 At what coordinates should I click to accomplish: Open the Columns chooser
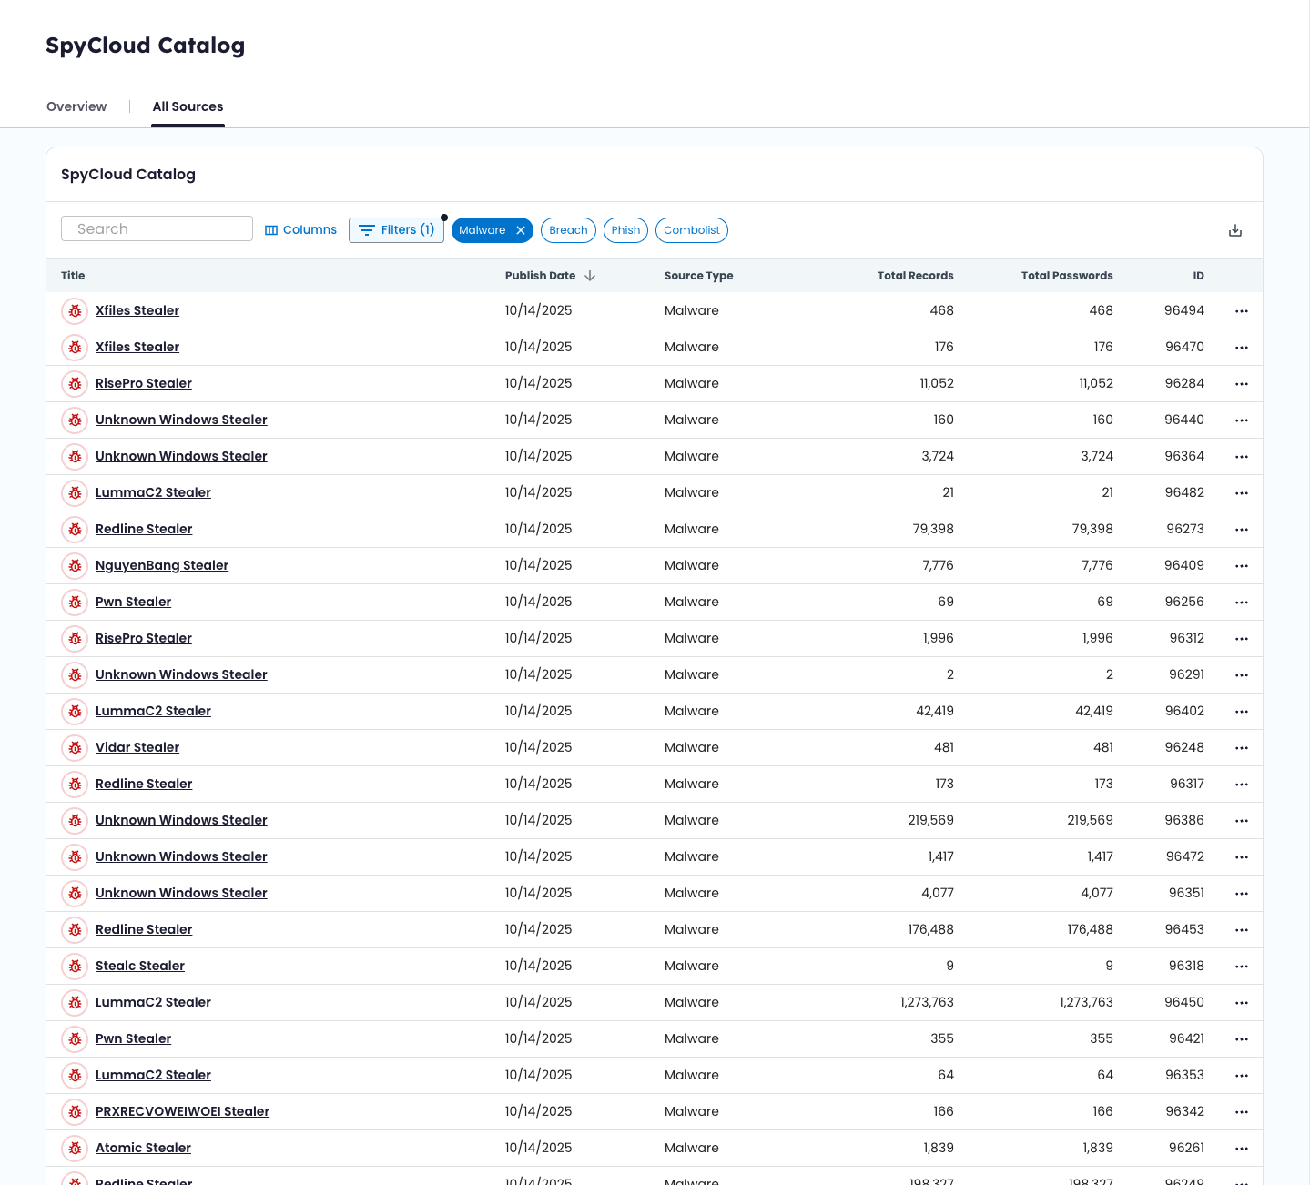coord(300,230)
